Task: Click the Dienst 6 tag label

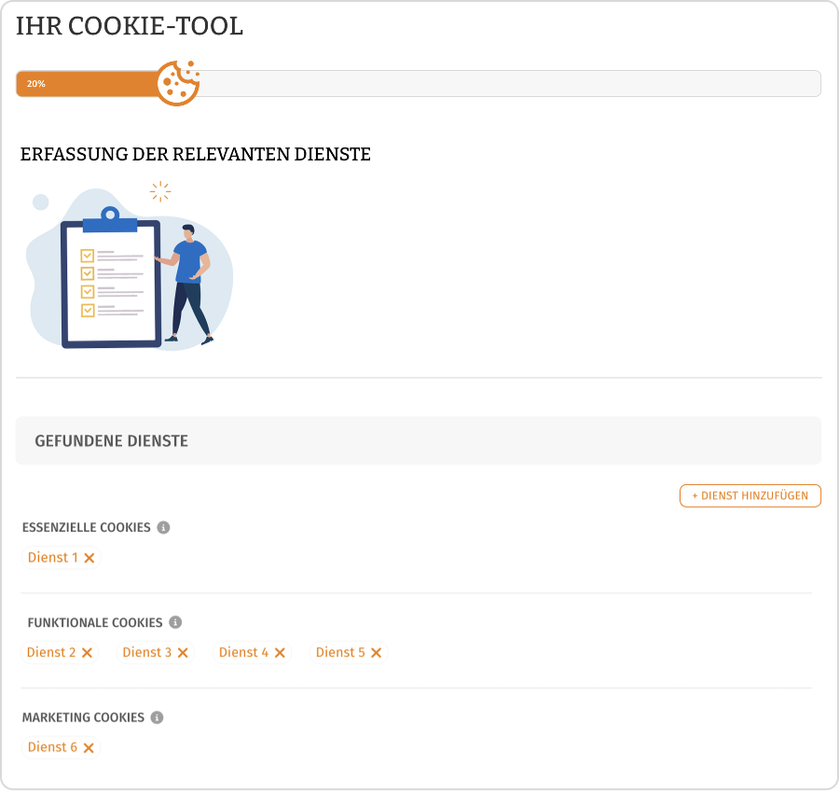Action: [x=52, y=747]
